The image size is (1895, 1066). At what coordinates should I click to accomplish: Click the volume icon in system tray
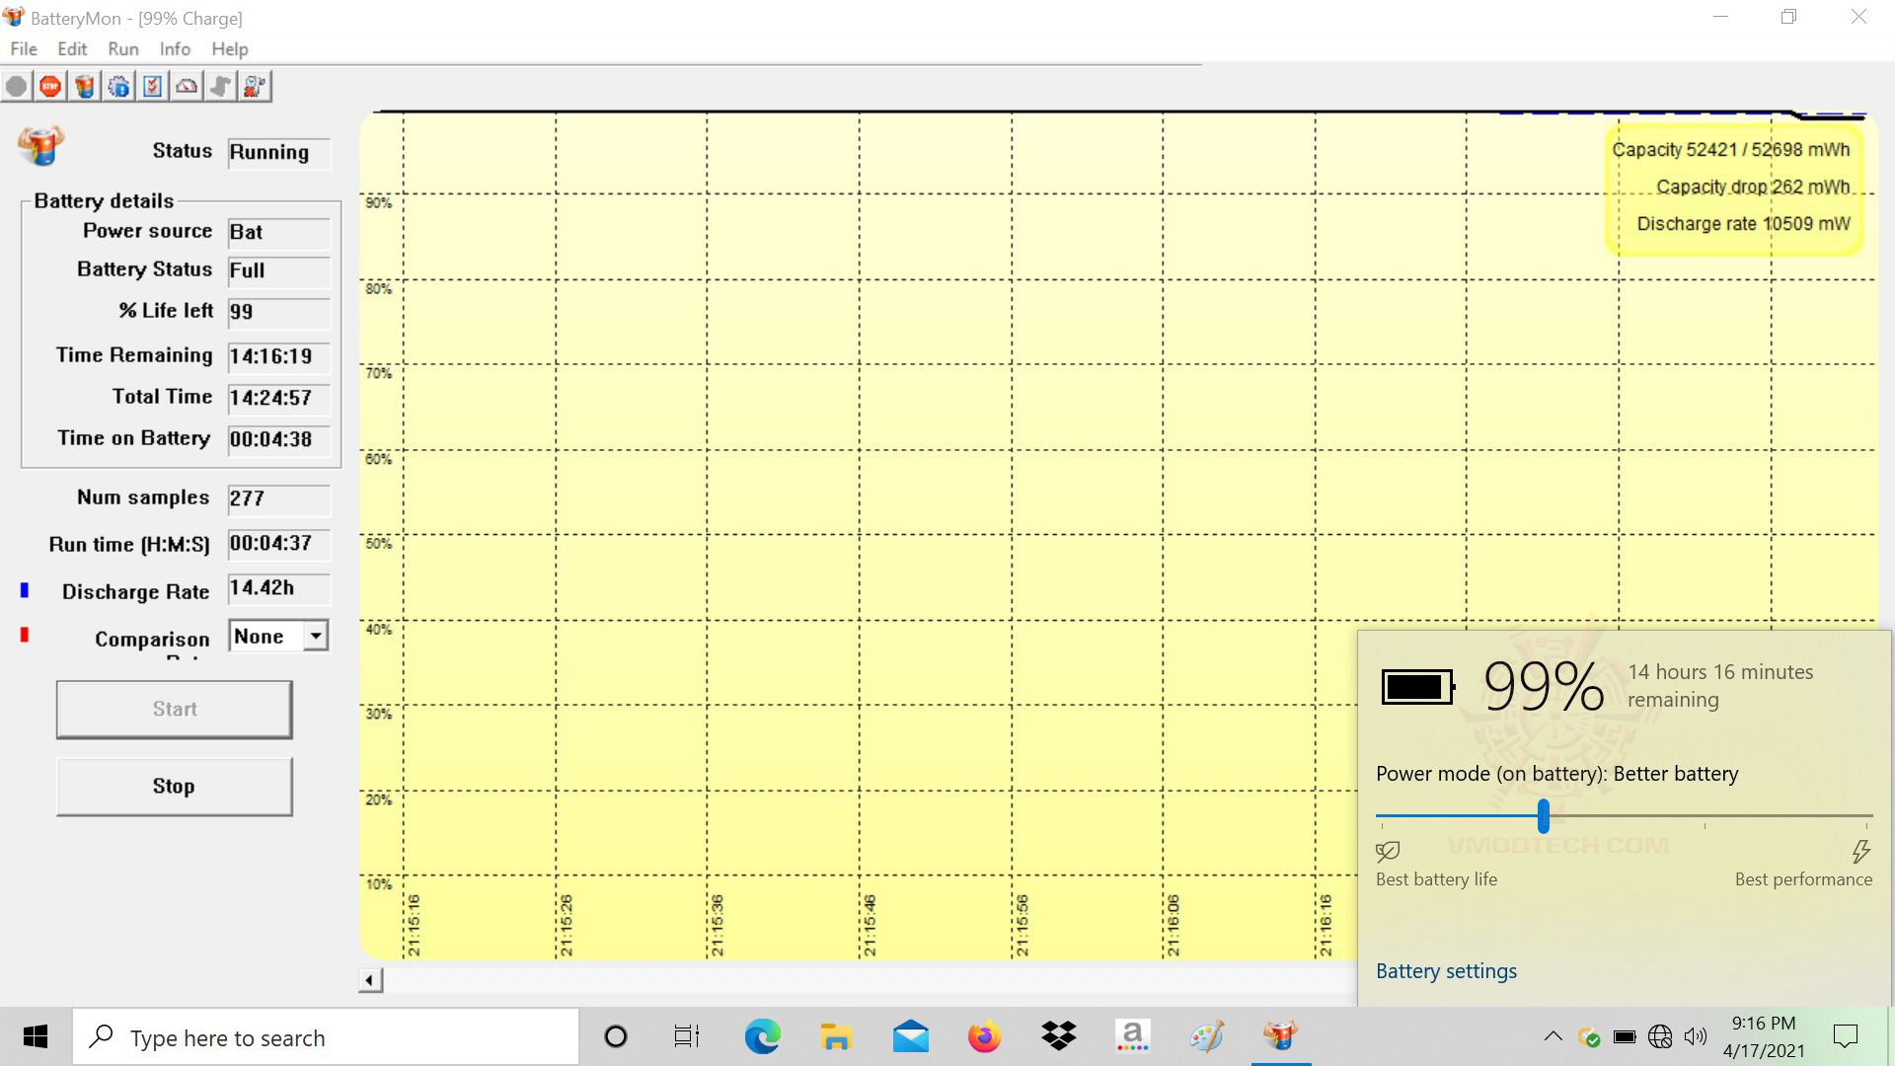click(1695, 1036)
